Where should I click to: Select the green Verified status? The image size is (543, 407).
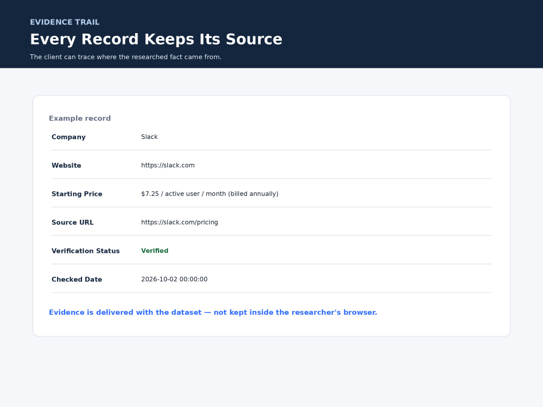click(x=155, y=251)
